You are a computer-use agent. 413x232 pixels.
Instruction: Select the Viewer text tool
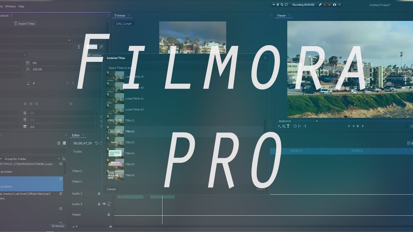288,126
